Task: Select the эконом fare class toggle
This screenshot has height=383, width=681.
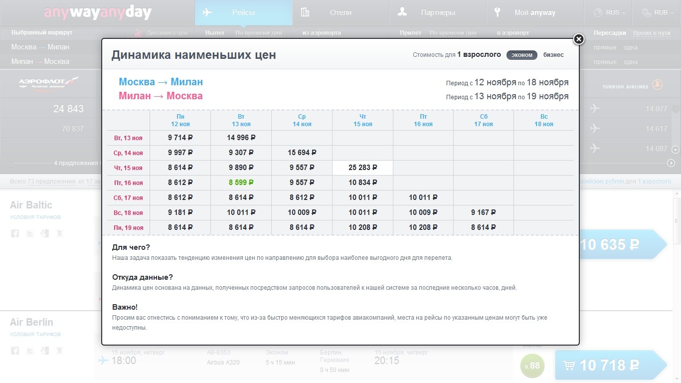Action: click(522, 55)
